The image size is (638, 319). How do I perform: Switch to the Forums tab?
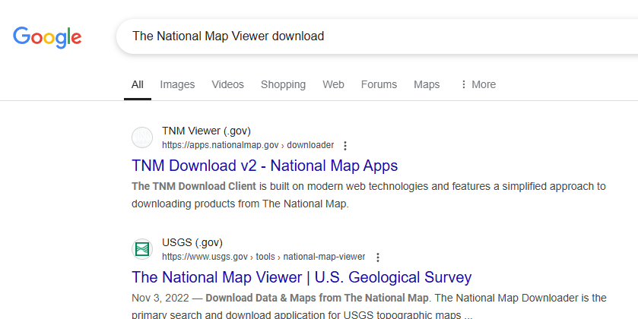(379, 84)
